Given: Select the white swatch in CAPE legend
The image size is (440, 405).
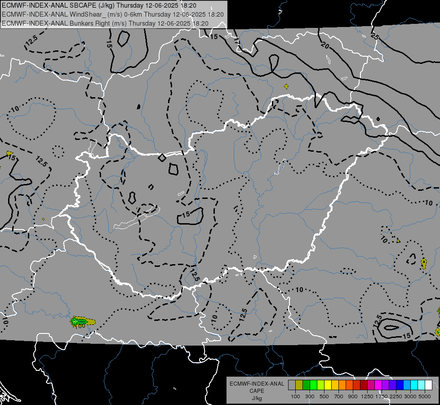Looking at the screenshot, I should pyautogui.click(x=429, y=385).
